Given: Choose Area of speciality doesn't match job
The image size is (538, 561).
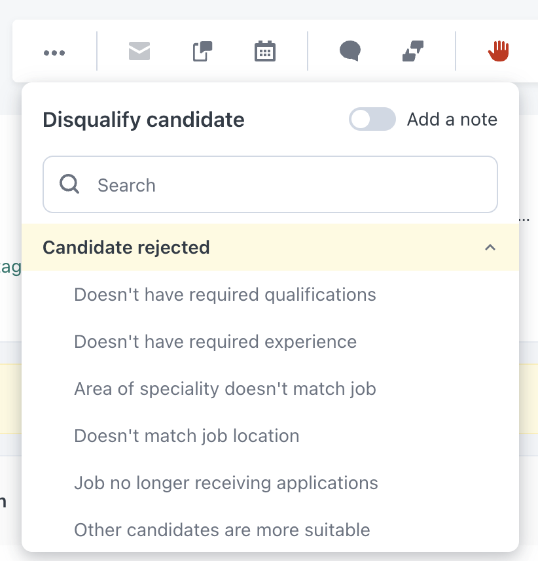Looking at the screenshot, I should tap(225, 389).
